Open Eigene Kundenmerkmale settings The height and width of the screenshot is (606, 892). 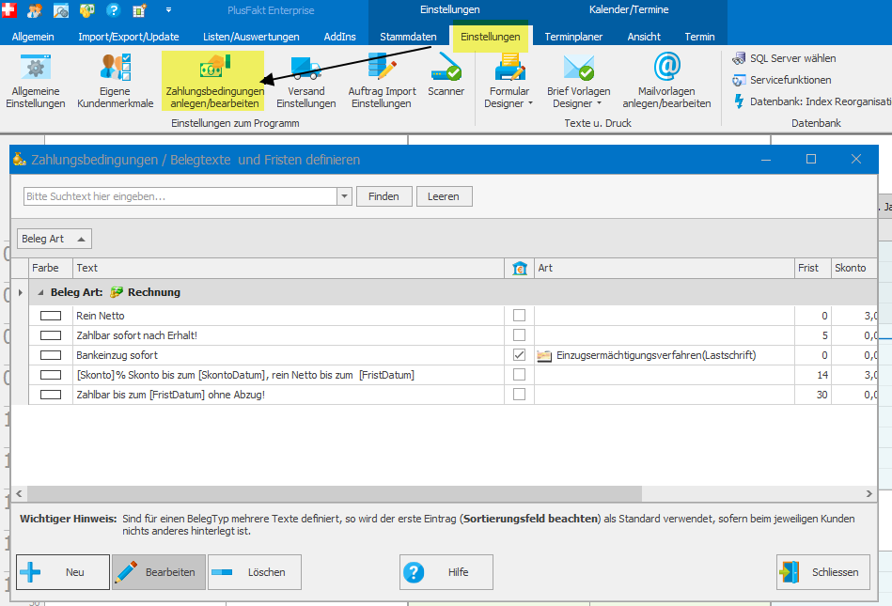[x=116, y=81]
